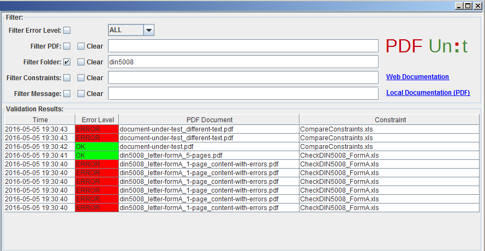Sort by the Constraint column header

click(390, 119)
